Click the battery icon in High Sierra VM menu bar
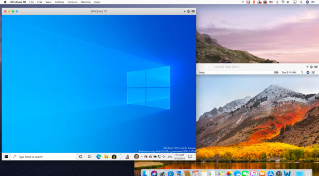Image resolution: width=319 pixels, height=176 pixels. [x=276, y=73]
